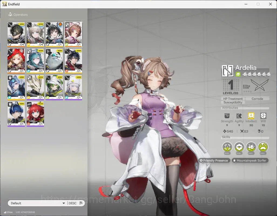Select the red-haired girl operator card

click(x=35, y=114)
